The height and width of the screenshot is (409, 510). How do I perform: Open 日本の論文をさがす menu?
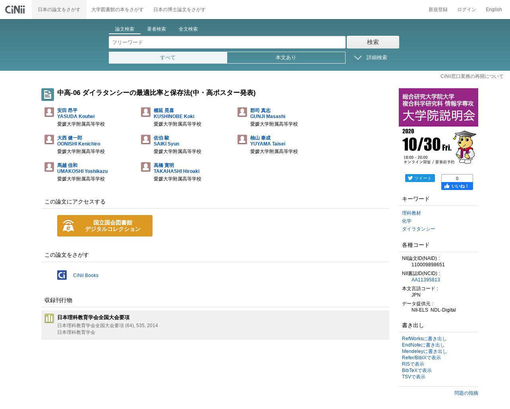pos(59,10)
